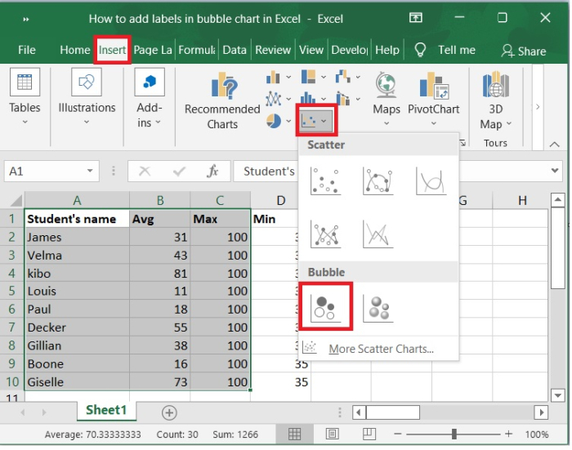Viewport: 572px width, 450px height.
Task: Insert a column or bar chart
Action: coord(279,78)
